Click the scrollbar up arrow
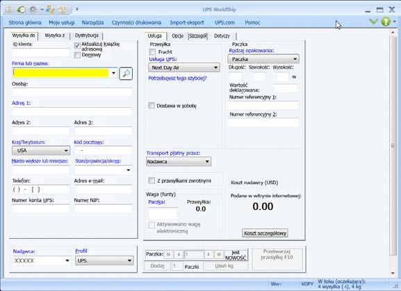 pos(393,33)
